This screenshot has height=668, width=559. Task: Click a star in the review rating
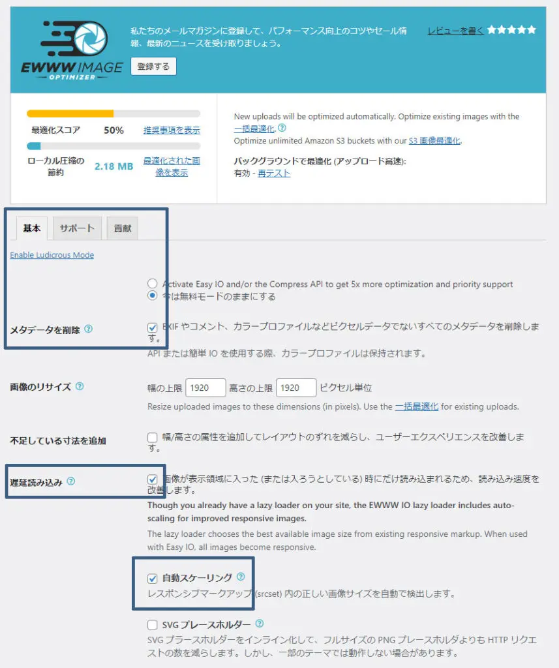click(x=512, y=29)
